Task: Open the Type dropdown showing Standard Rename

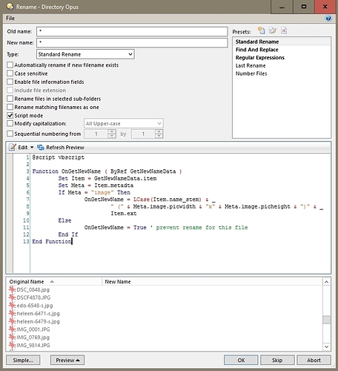Action: (85, 54)
